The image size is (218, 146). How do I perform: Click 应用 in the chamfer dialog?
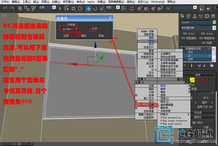(66, 36)
